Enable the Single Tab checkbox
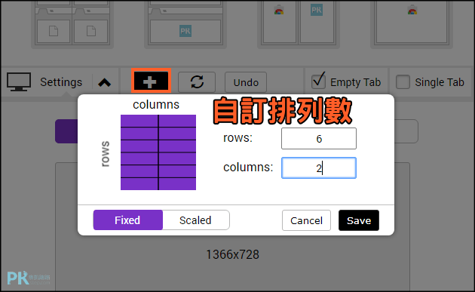Screen dimensions: 475x292 pos(403,82)
